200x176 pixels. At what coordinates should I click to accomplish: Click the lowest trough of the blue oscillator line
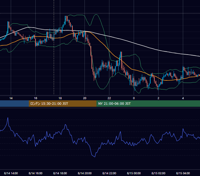point(95,157)
